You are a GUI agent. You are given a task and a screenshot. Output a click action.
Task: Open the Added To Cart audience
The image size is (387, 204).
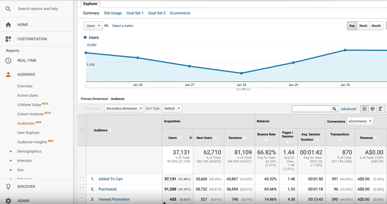click(x=111, y=179)
